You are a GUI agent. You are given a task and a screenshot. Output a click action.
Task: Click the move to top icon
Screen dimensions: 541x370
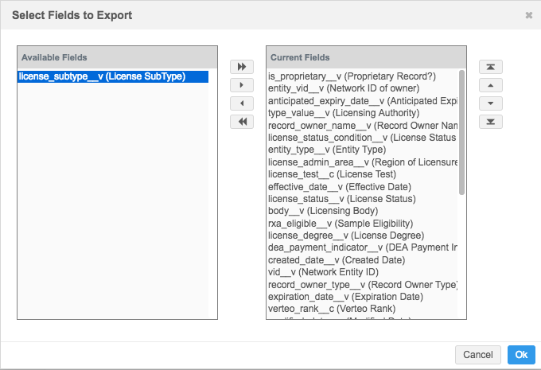(x=491, y=67)
